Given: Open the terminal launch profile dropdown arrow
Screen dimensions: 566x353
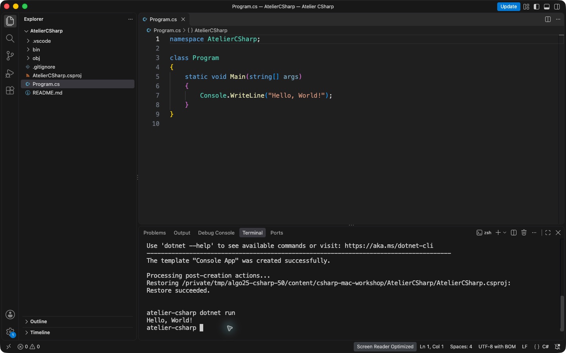Looking at the screenshot, I should (x=505, y=233).
